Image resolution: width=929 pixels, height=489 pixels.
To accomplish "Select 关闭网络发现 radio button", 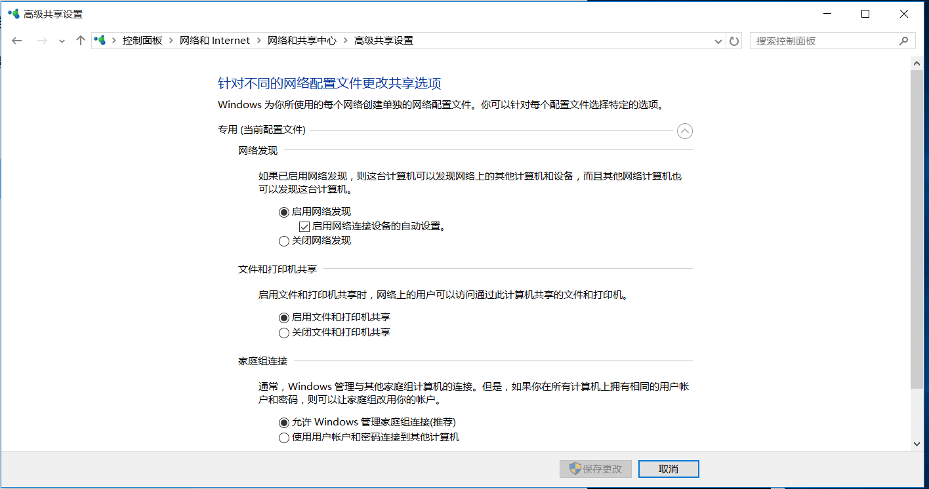I will (284, 241).
